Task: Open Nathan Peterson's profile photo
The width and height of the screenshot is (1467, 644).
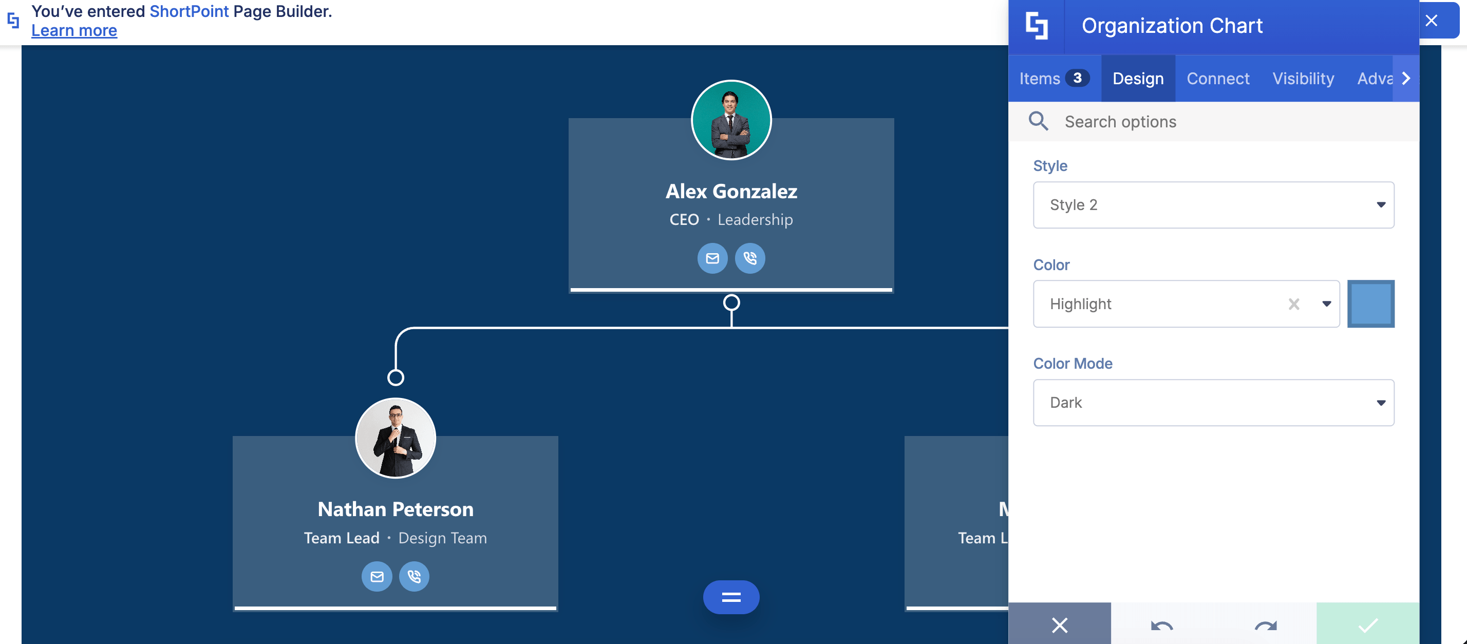Action: (396, 438)
